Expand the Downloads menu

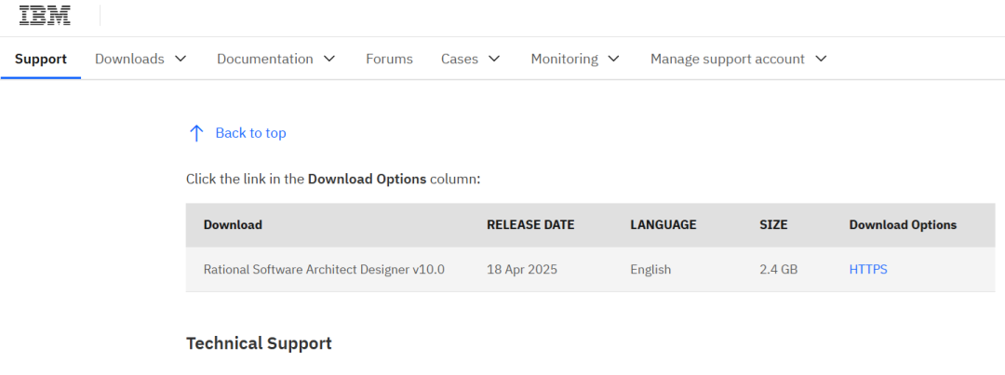tap(141, 59)
